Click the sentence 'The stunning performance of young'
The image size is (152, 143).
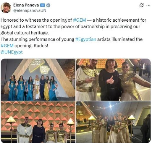[37, 39]
